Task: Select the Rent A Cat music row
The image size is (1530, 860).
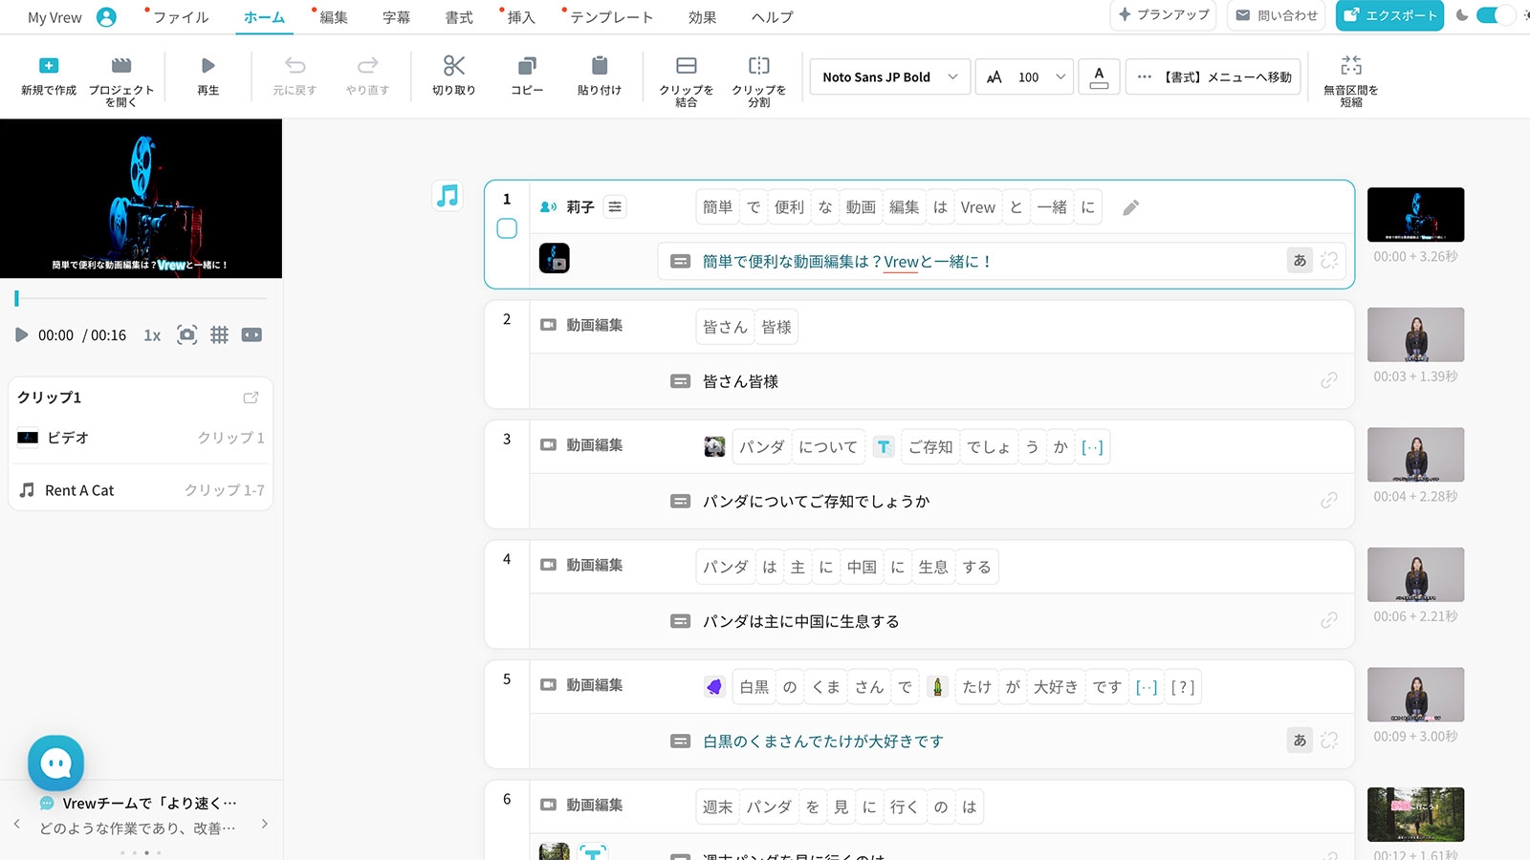Action: pyautogui.click(x=142, y=490)
